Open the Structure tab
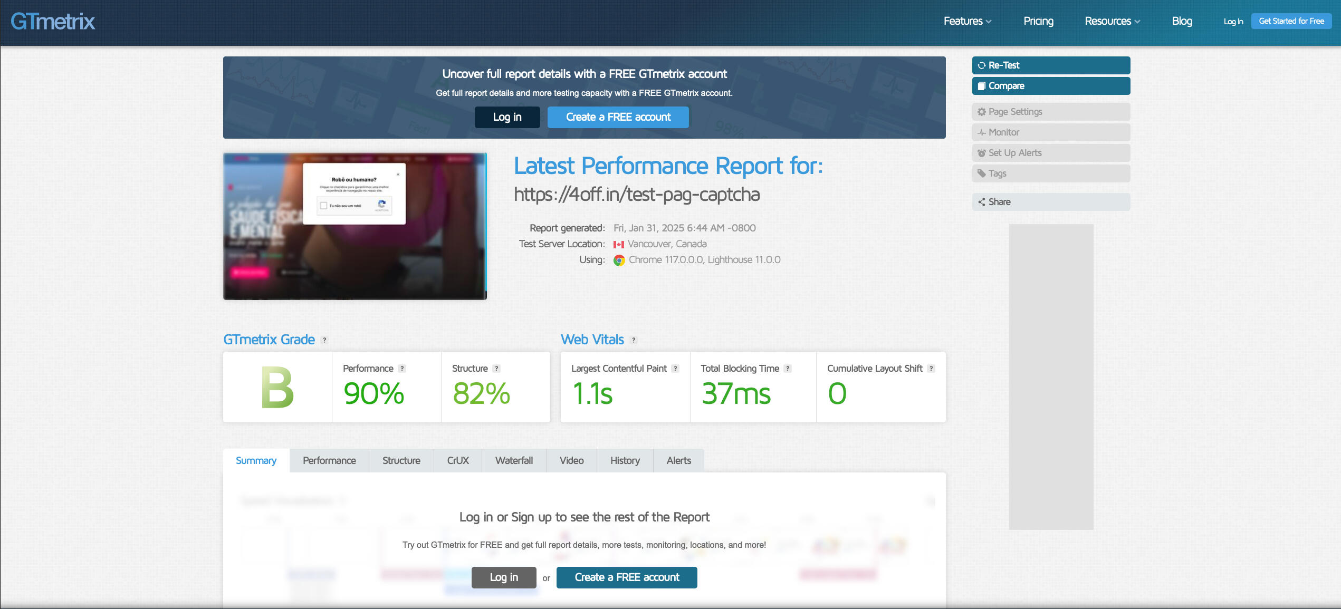Screen dimensions: 1341x609 click(x=401, y=460)
